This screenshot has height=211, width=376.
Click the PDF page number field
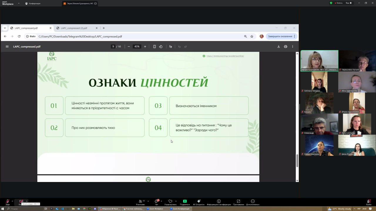tap(113, 47)
